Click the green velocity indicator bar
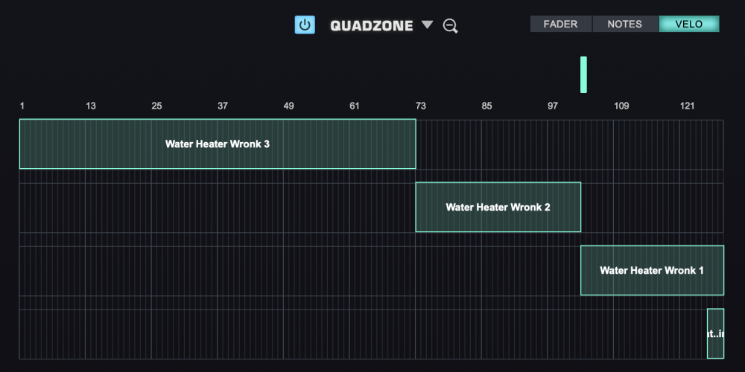 coord(583,74)
